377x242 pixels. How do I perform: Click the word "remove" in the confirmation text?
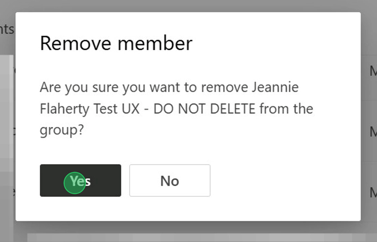pyautogui.click(x=227, y=88)
